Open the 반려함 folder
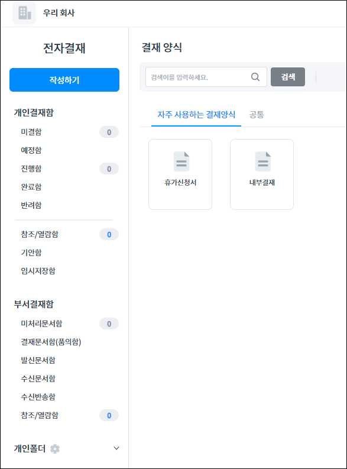347x469 pixels. point(31,205)
